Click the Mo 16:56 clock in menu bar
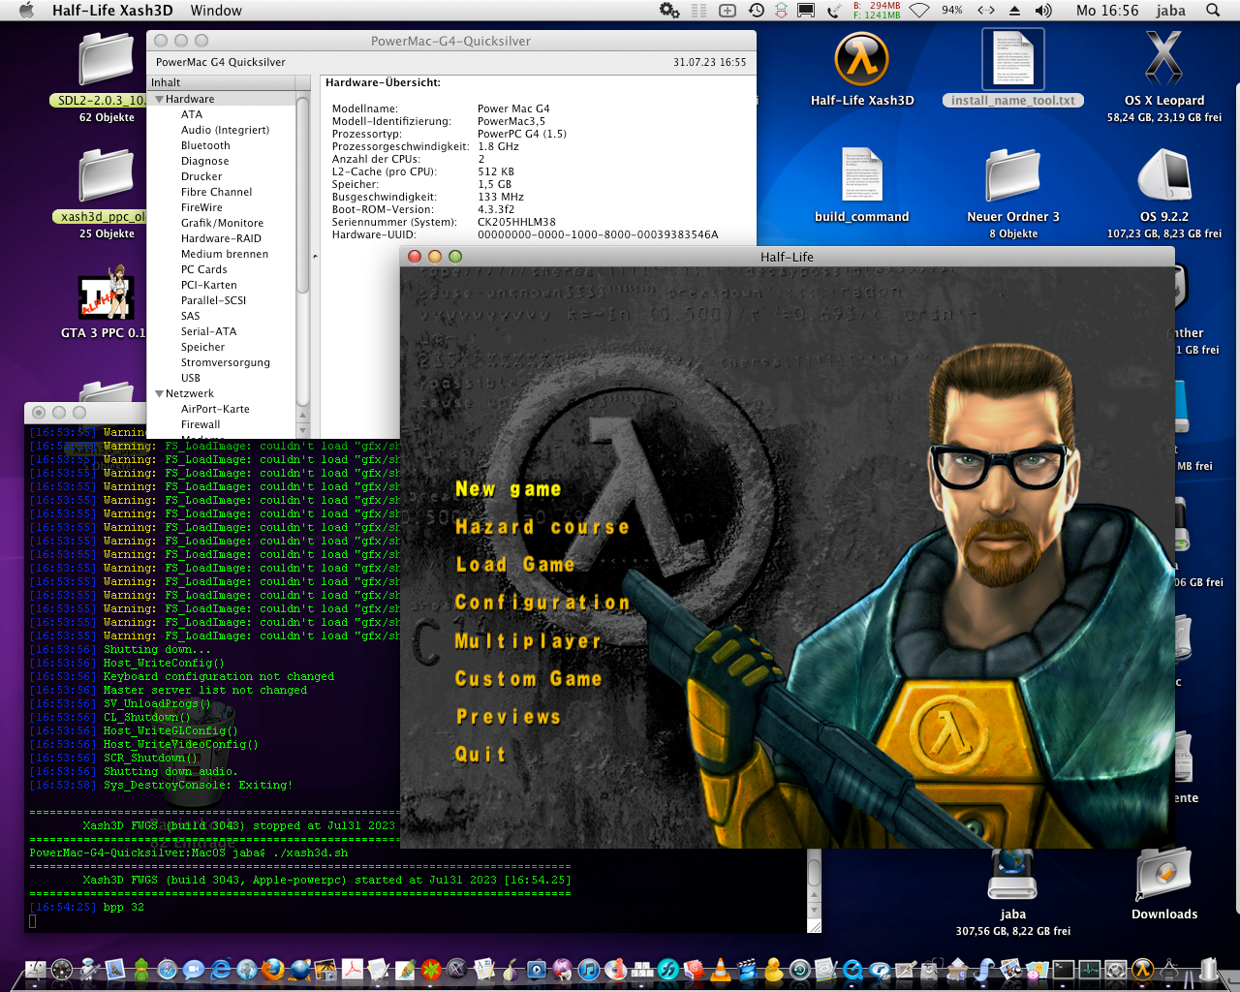Screen dimensions: 1240x992 1107,10
